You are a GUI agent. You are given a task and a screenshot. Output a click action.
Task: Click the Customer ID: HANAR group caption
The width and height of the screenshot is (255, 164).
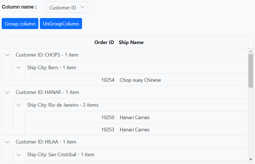[47, 92]
